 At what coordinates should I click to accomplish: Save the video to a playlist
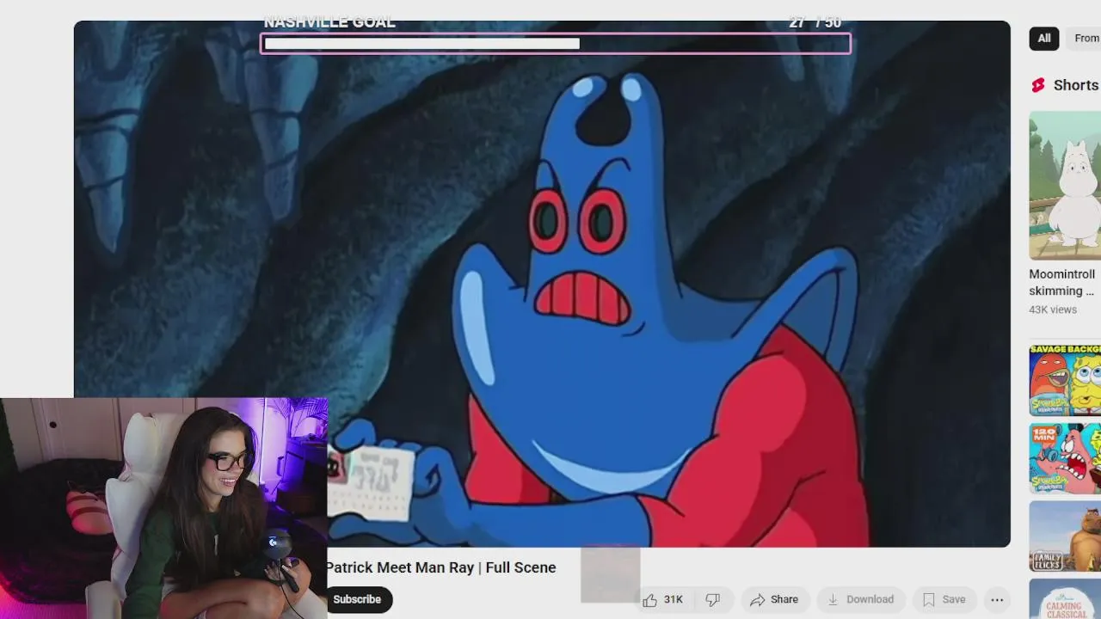click(944, 600)
